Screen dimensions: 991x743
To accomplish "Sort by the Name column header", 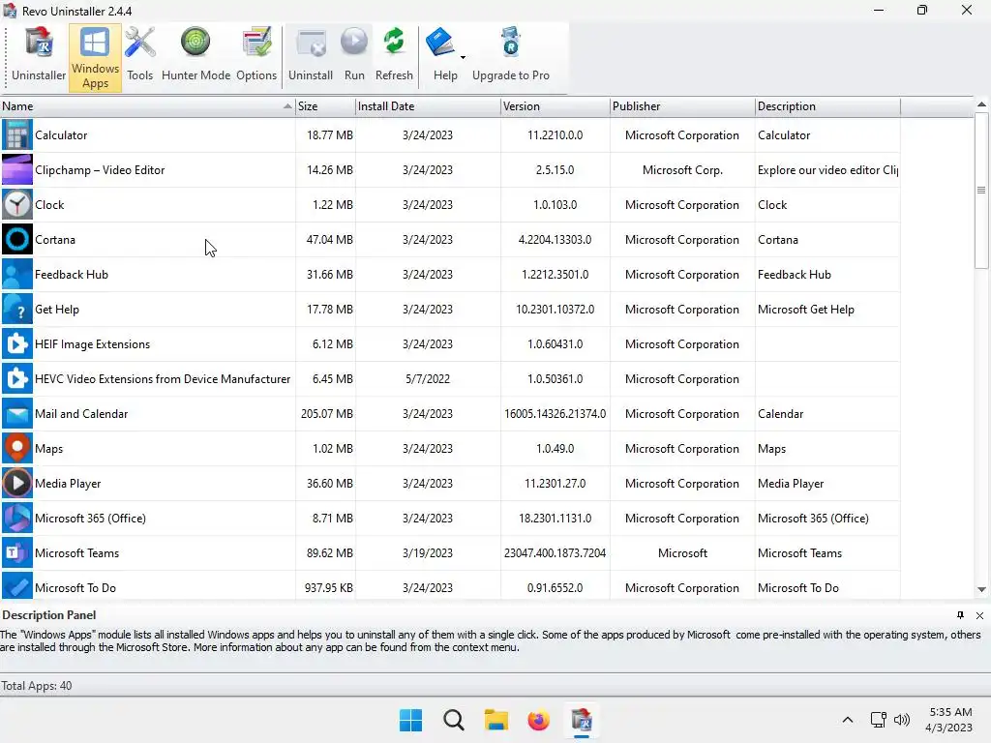I will coord(147,106).
